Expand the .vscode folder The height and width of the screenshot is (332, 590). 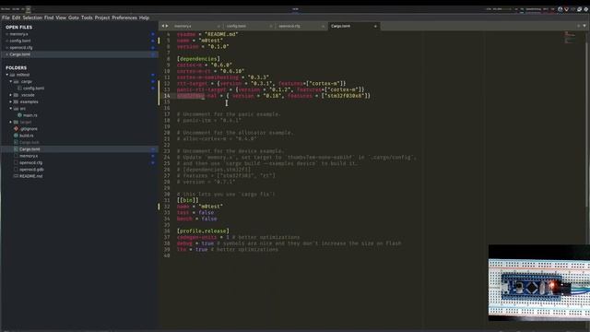coord(10,95)
